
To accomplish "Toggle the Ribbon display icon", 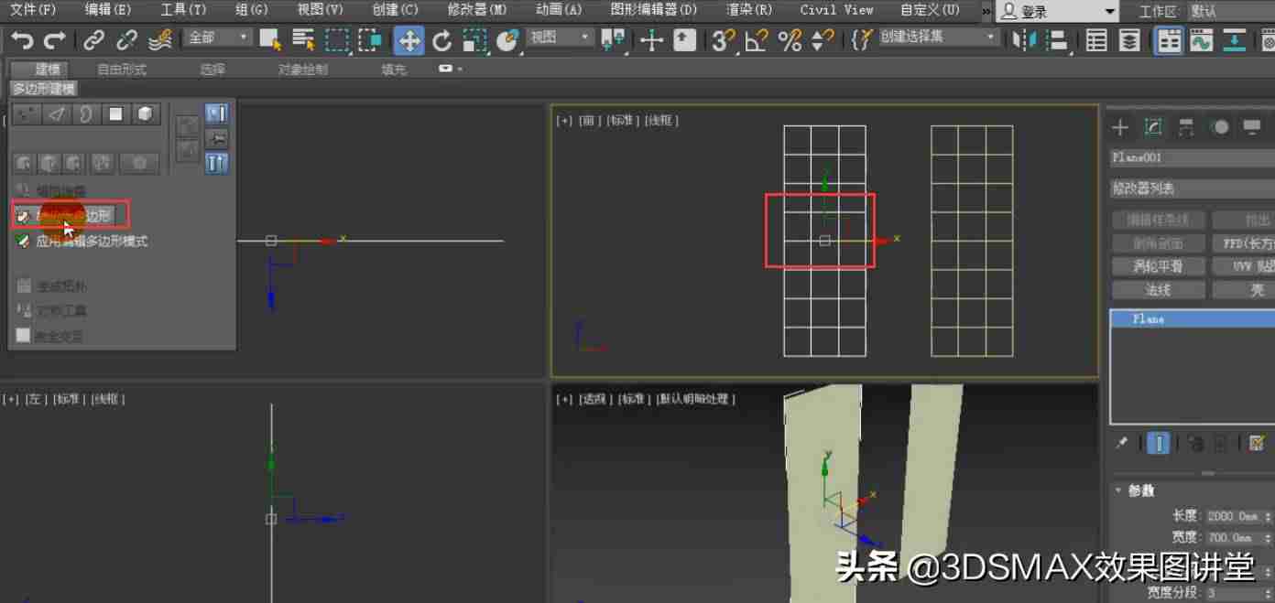I will pyautogui.click(x=1168, y=40).
